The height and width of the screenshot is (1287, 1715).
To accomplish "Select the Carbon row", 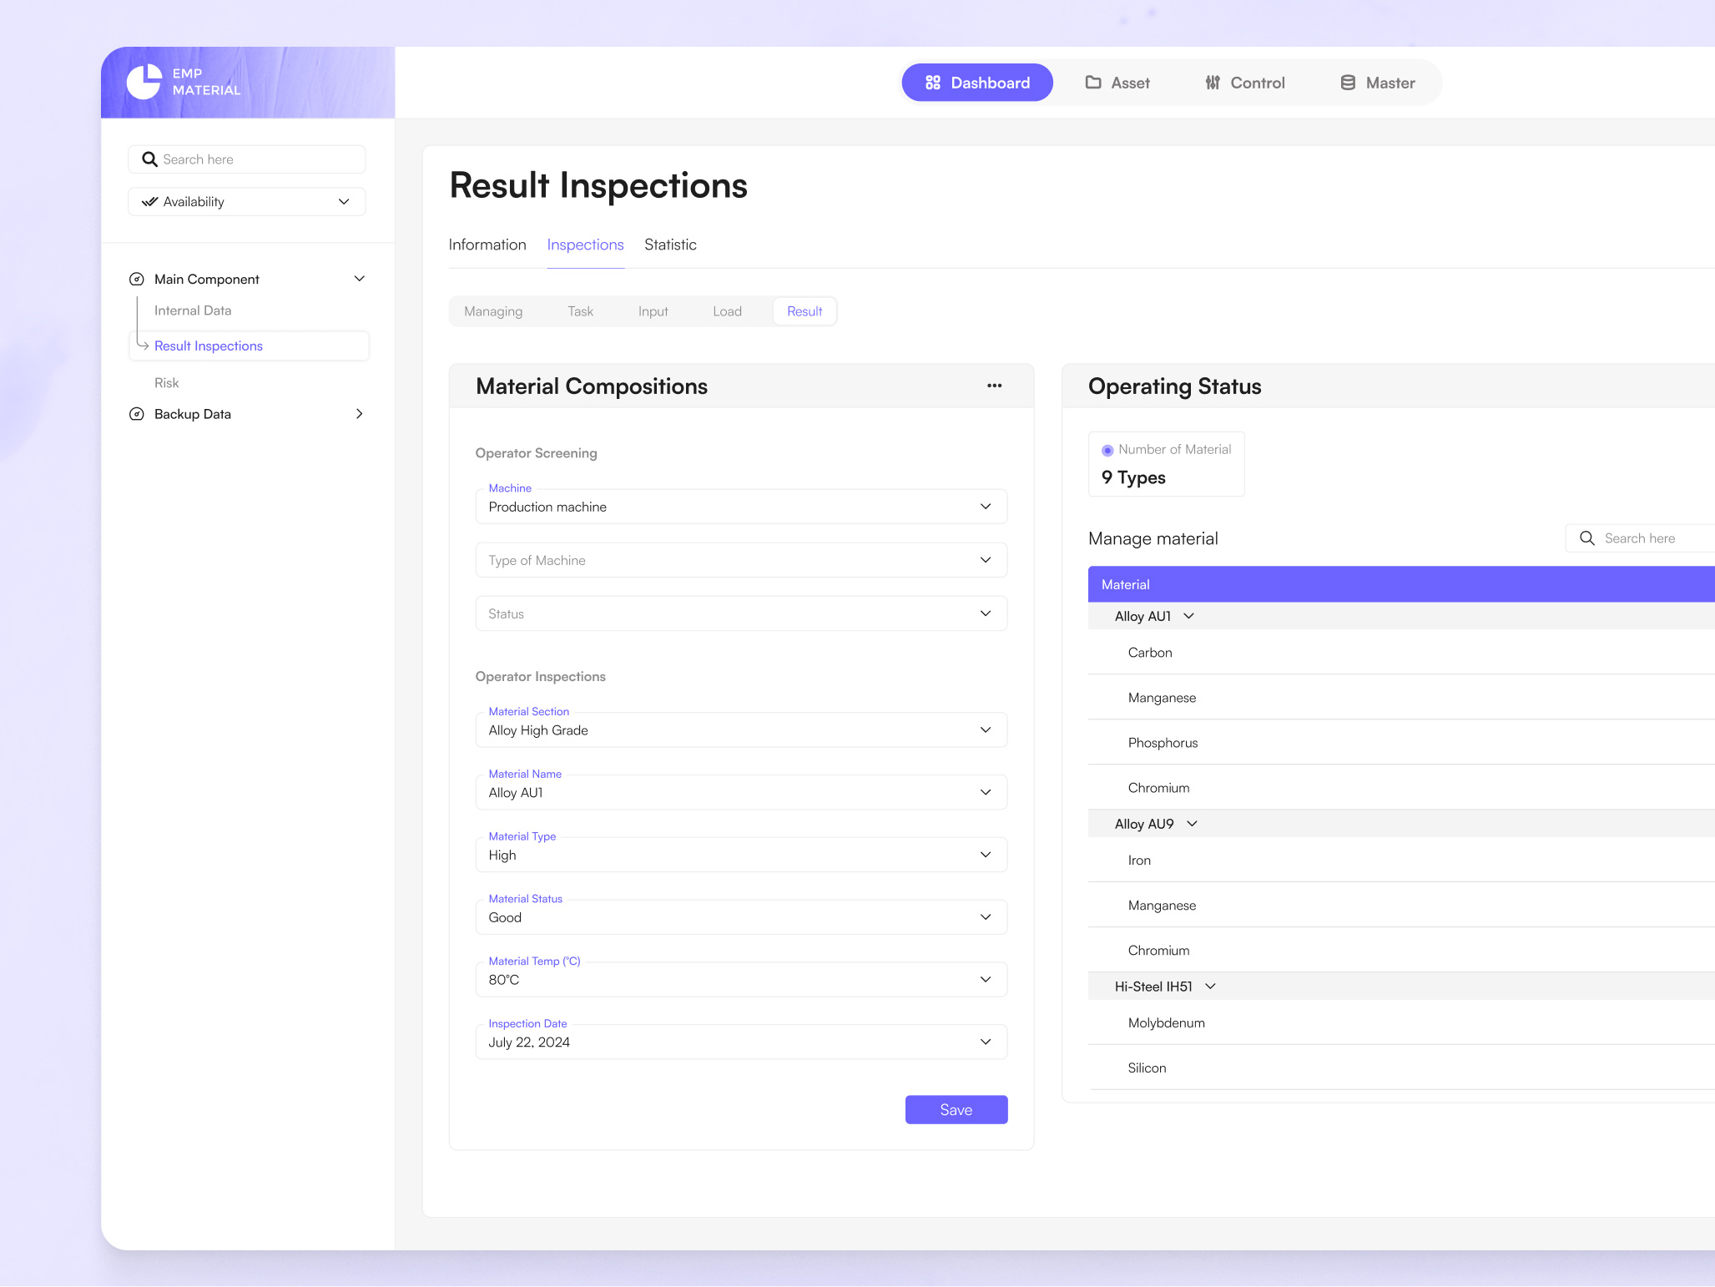I will tap(1401, 653).
